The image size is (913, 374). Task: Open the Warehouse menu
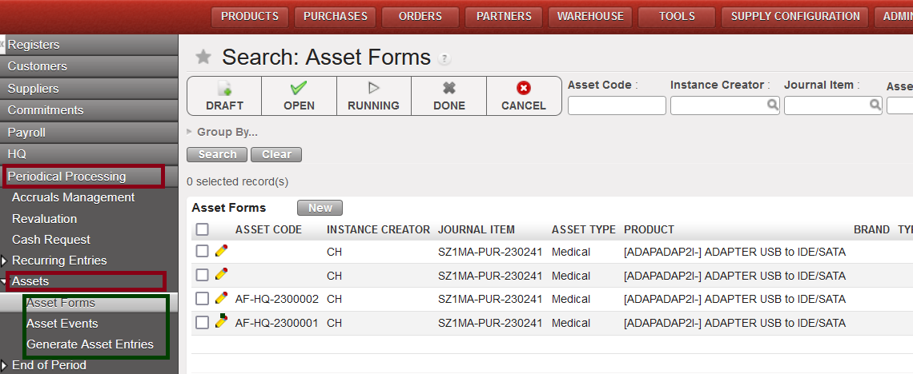590,16
